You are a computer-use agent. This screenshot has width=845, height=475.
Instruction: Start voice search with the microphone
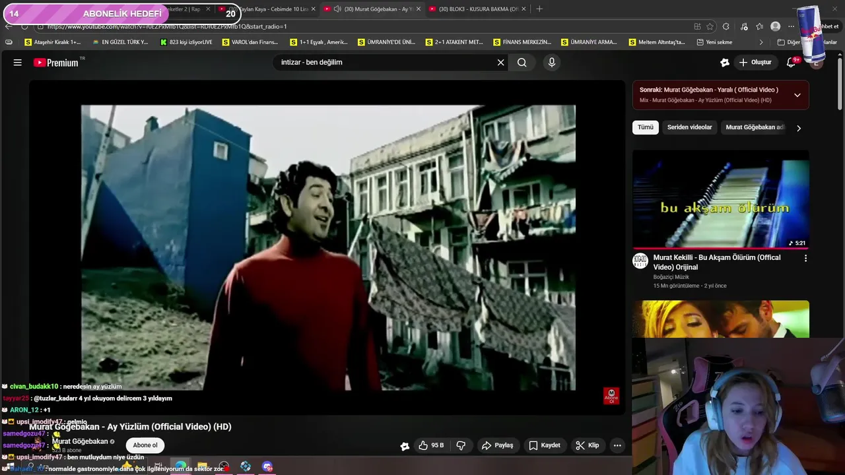pos(552,63)
